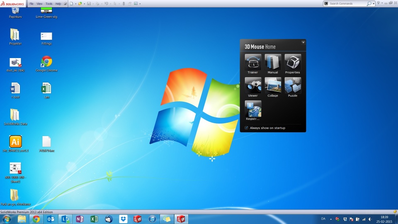
Task: Open Lync from the taskbar
Action: click(x=65, y=219)
